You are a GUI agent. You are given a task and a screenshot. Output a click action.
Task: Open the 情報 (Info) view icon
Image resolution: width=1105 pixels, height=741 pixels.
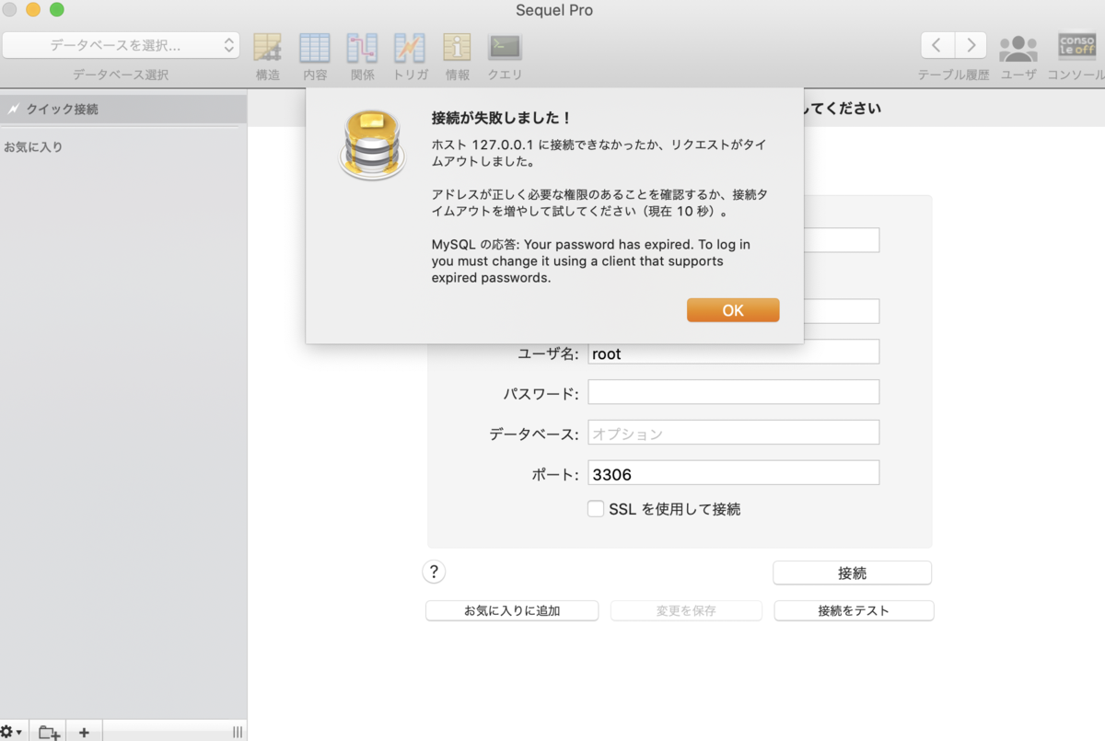coord(457,48)
